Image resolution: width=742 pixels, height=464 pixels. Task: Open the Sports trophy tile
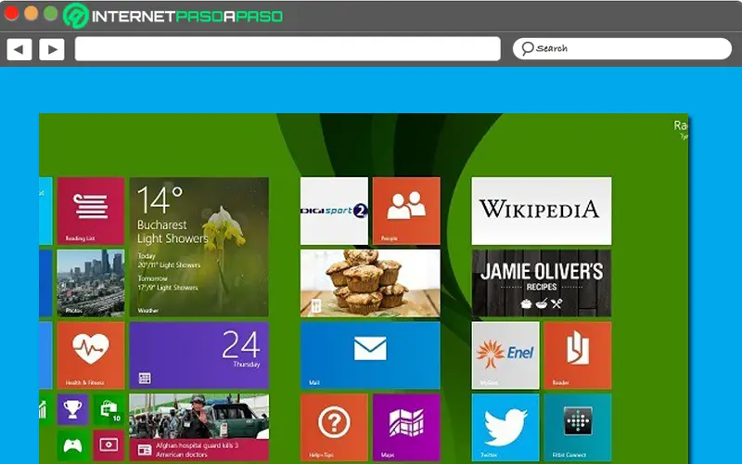tap(73, 409)
